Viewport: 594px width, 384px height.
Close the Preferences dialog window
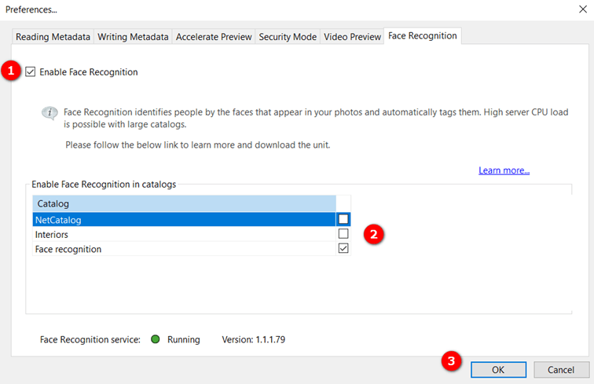point(579,9)
